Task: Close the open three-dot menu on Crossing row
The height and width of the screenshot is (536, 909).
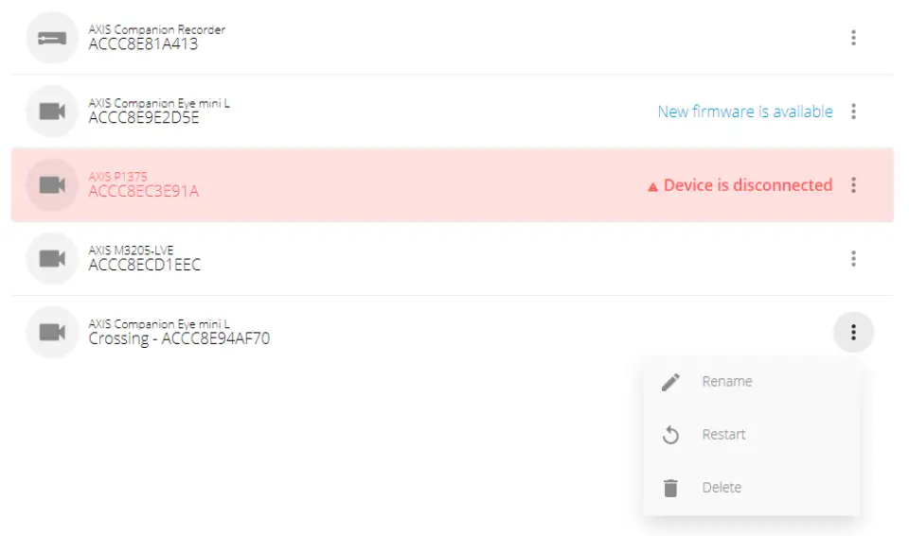Action: (853, 332)
